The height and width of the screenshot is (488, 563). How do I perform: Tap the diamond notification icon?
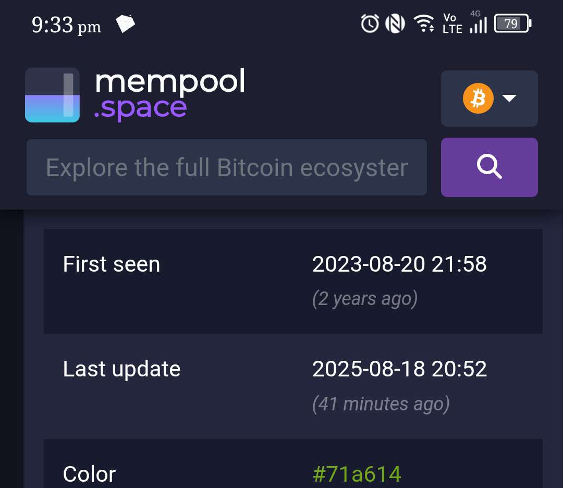coord(125,23)
